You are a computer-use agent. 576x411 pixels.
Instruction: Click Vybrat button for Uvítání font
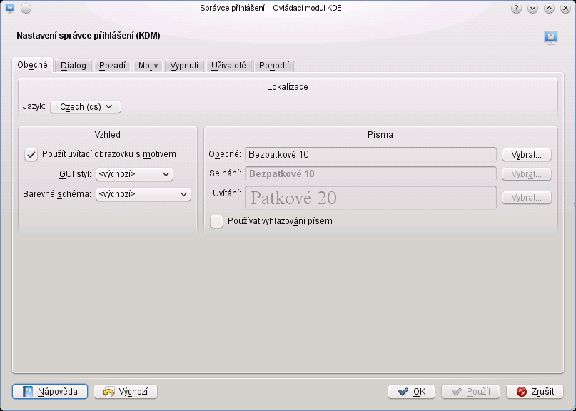coord(527,197)
